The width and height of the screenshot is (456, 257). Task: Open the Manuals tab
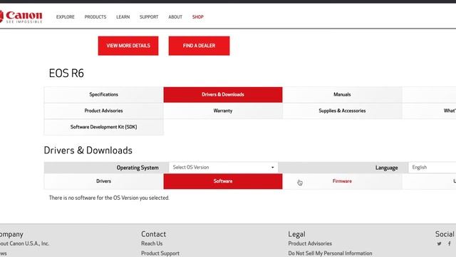342,94
